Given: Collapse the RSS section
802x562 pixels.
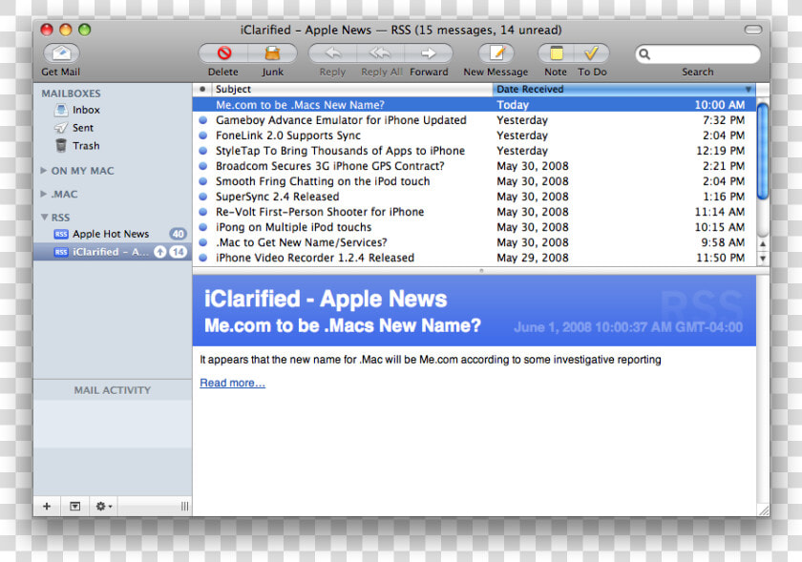Looking at the screenshot, I should click(x=44, y=218).
